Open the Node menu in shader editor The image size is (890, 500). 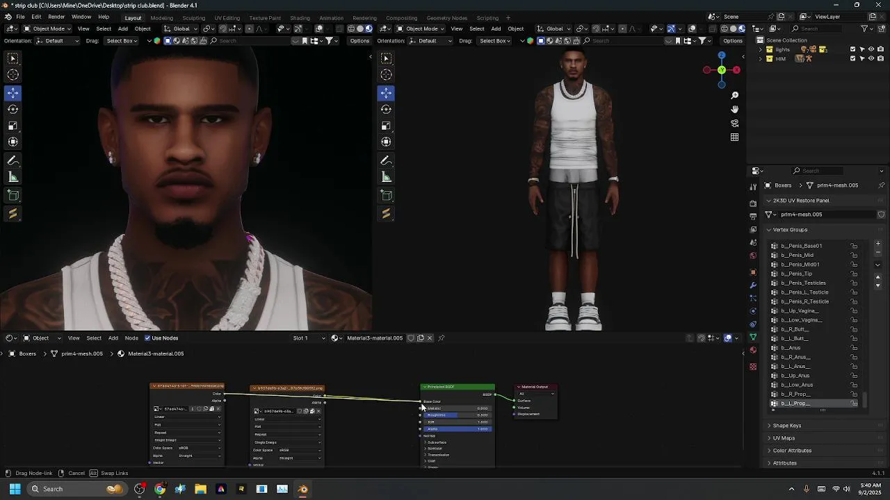click(x=131, y=338)
